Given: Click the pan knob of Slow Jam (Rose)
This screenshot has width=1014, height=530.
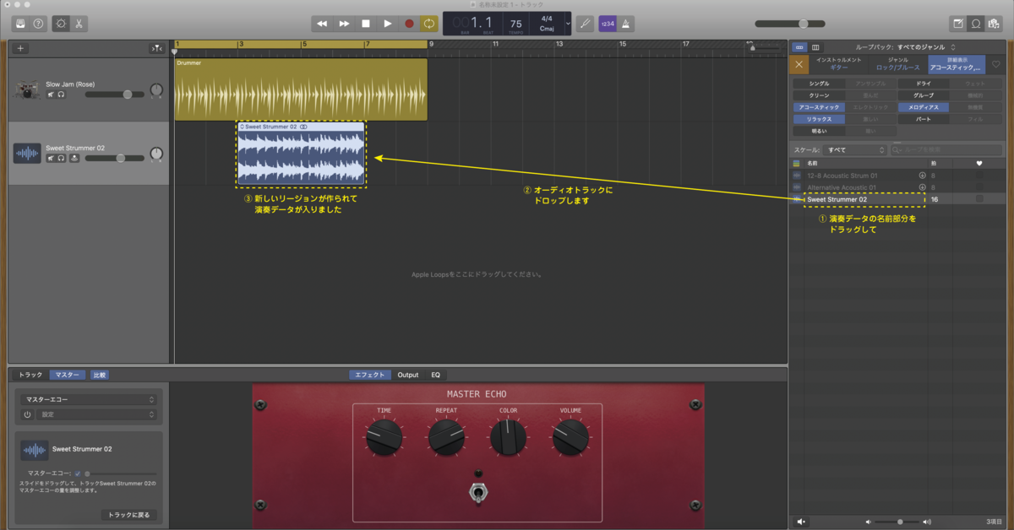Looking at the screenshot, I should (x=156, y=90).
